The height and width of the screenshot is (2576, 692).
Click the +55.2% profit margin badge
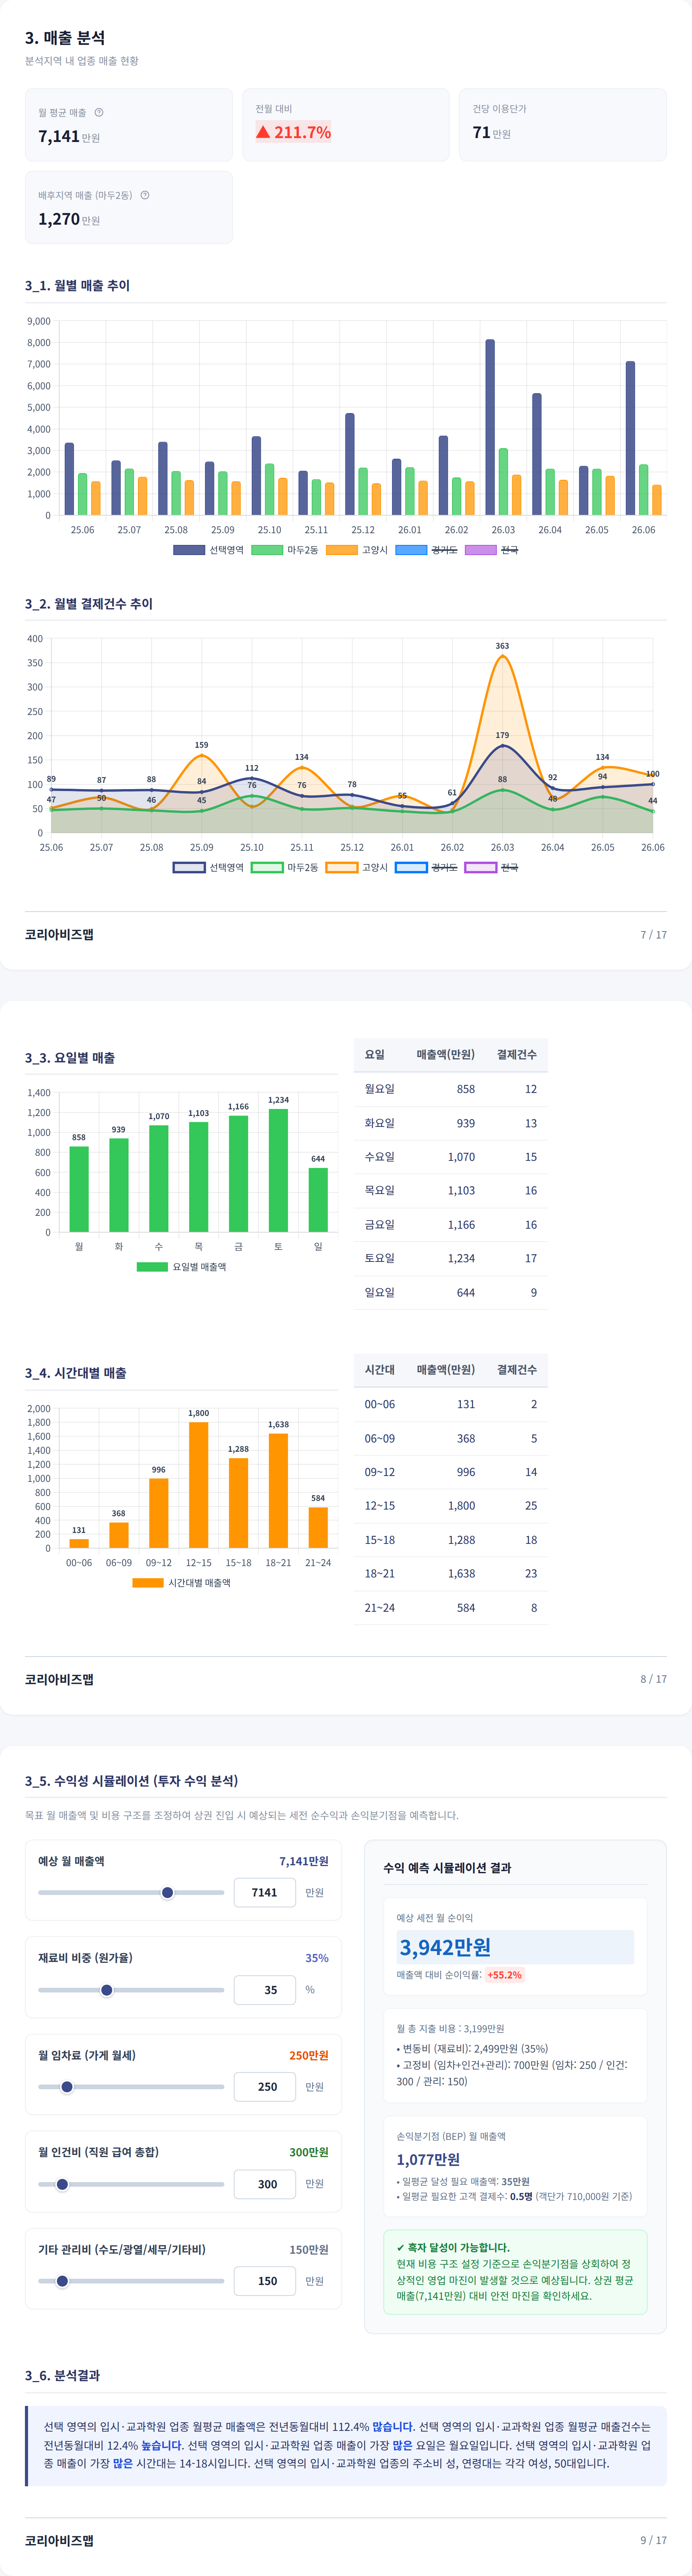[x=504, y=1975]
